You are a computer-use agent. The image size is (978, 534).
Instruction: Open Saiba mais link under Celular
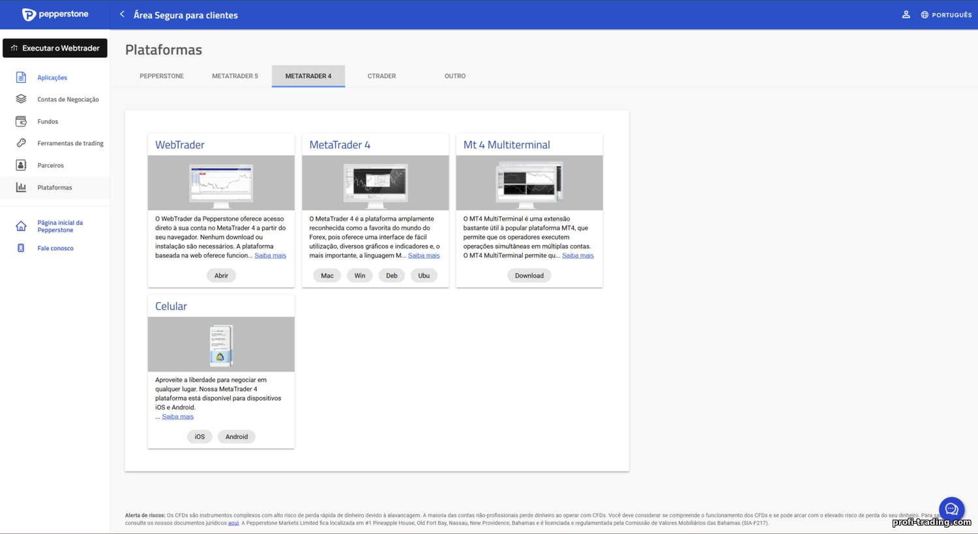(178, 417)
